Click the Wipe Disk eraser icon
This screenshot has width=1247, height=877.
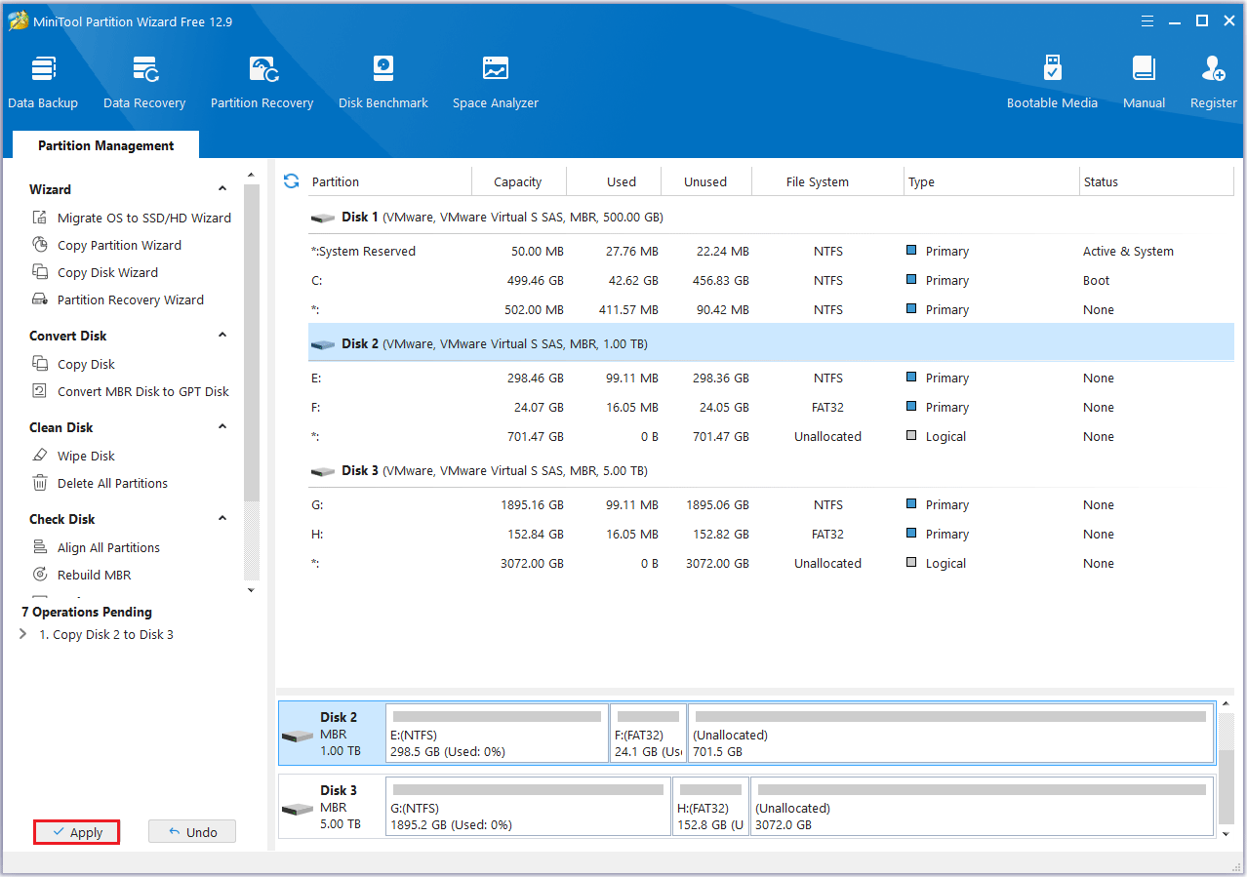coord(40,456)
